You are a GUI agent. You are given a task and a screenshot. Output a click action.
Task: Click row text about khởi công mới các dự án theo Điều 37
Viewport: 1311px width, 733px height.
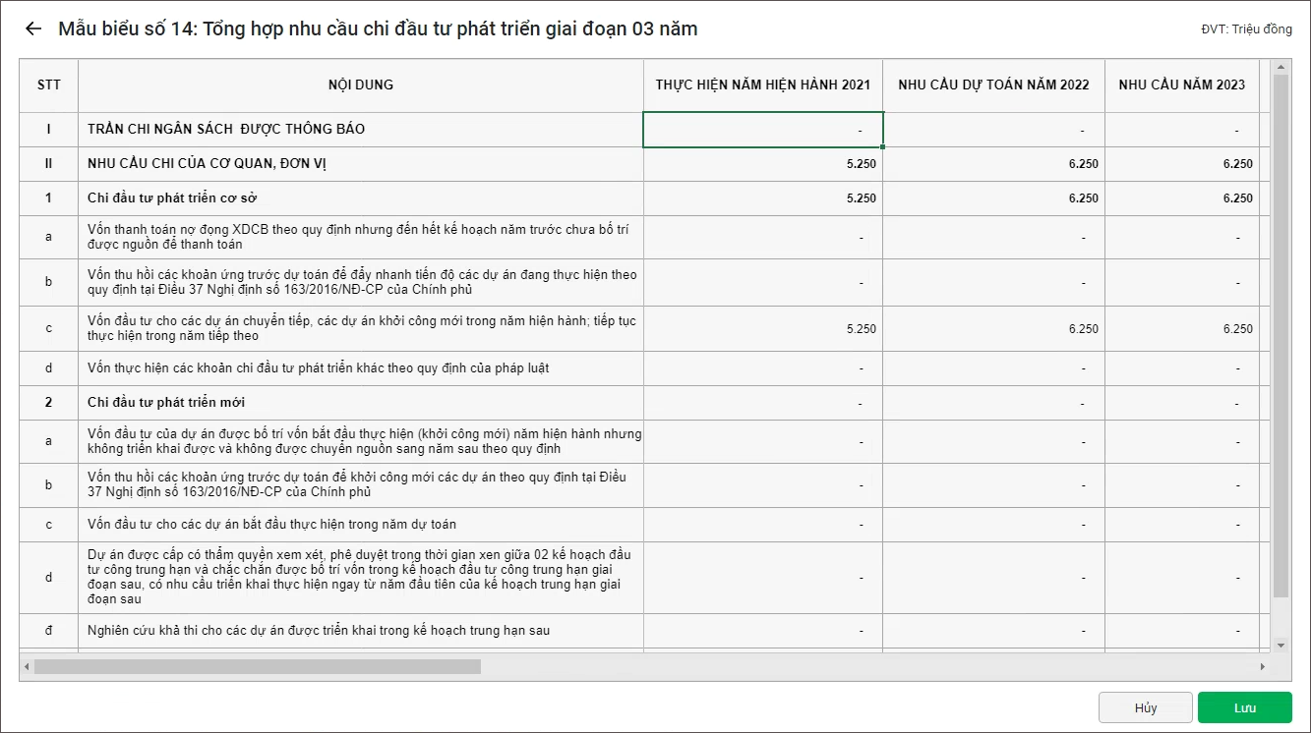[357, 484]
